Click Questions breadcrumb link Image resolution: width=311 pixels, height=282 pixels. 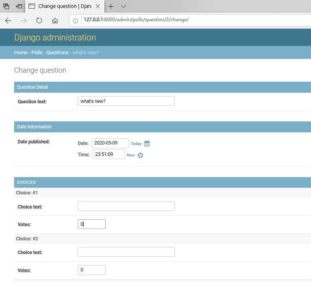pos(57,52)
